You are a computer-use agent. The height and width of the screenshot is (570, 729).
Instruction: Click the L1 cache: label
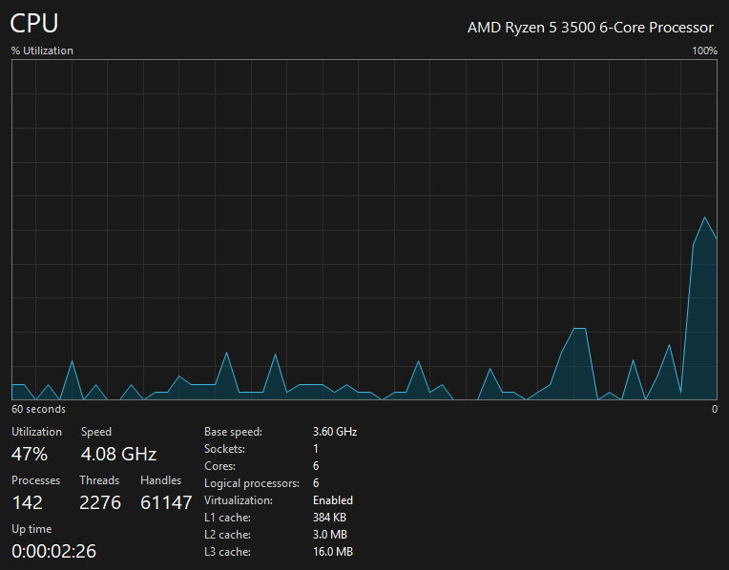[227, 518]
